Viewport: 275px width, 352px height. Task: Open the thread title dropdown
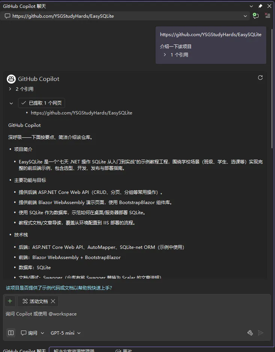pyautogui.click(x=245, y=16)
